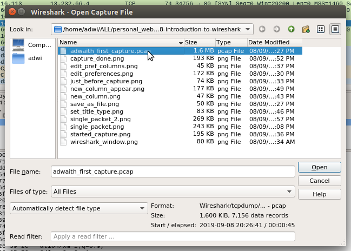The height and width of the screenshot is (251, 351).
Task: Click file icon of wireshark_window.png
Action: point(64,142)
